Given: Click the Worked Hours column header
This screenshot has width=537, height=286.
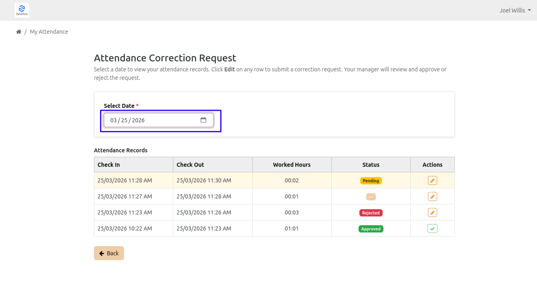Looking at the screenshot, I should [x=292, y=164].
